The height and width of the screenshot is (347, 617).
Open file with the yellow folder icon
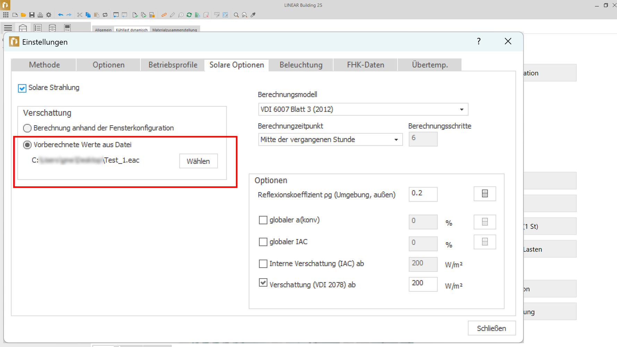23,15
